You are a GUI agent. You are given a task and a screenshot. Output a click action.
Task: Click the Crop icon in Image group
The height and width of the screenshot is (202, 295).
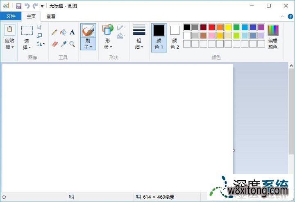tap(39, 27)
